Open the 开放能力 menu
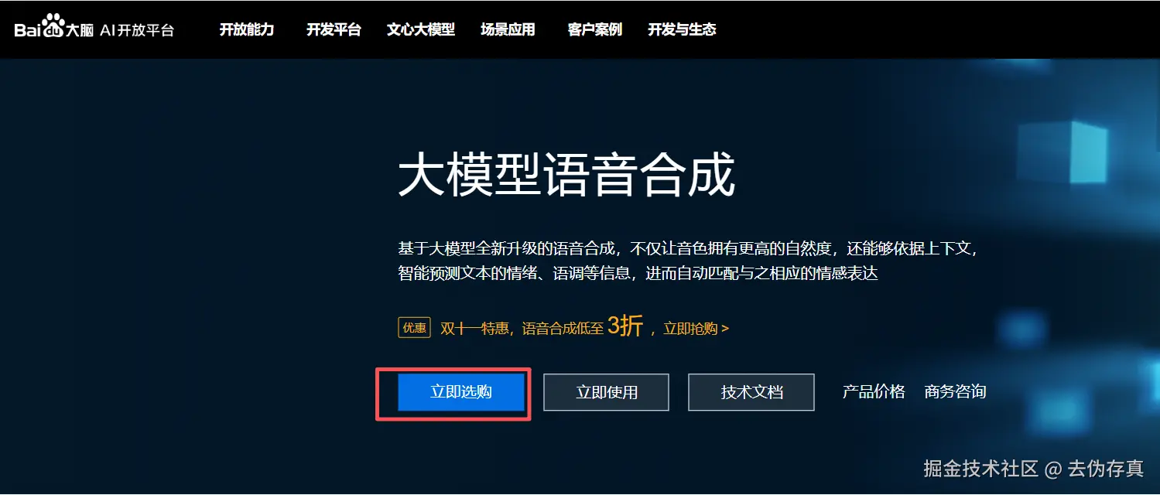Viewport: 1160px width, 495px height. (247, 30)
